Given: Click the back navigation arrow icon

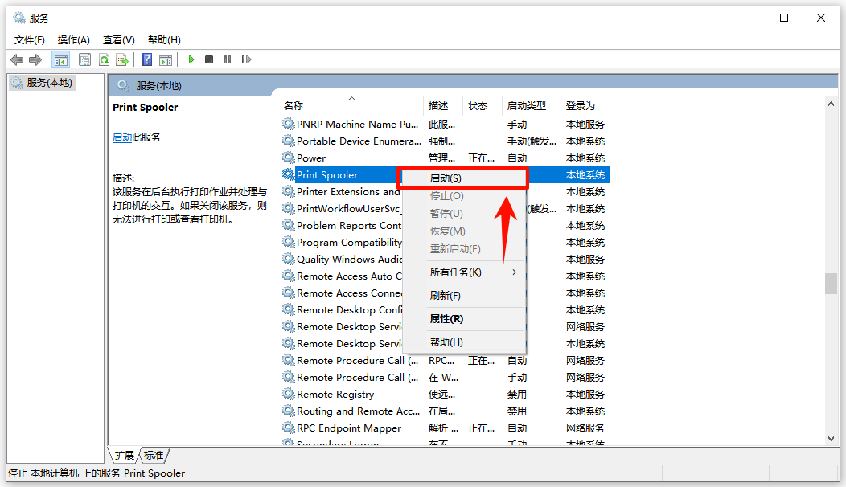Looking at the screenshot, I should tap(18, 59).
